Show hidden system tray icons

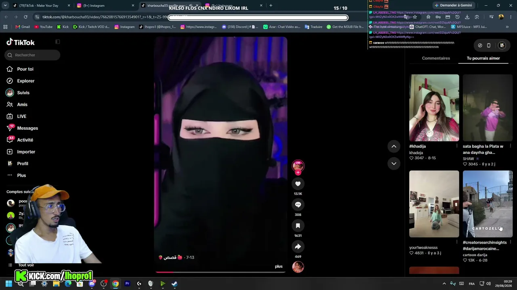click(444, 284)
